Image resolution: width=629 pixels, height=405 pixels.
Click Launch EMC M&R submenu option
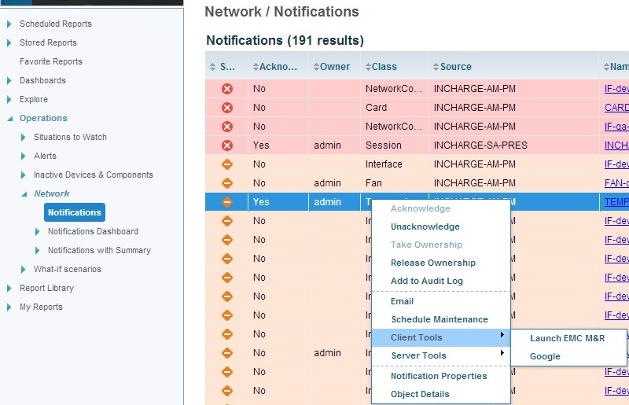tap(567, 338)
